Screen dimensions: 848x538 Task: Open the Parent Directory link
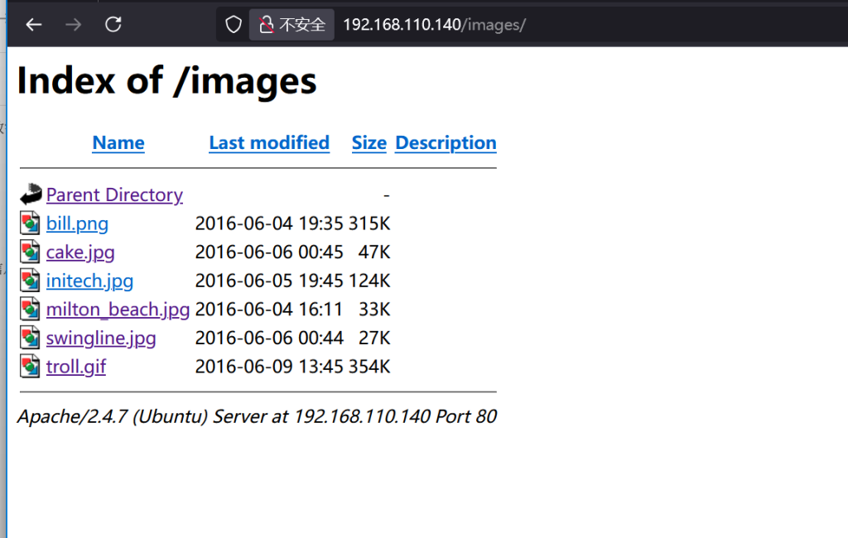[x=114, y=195]
